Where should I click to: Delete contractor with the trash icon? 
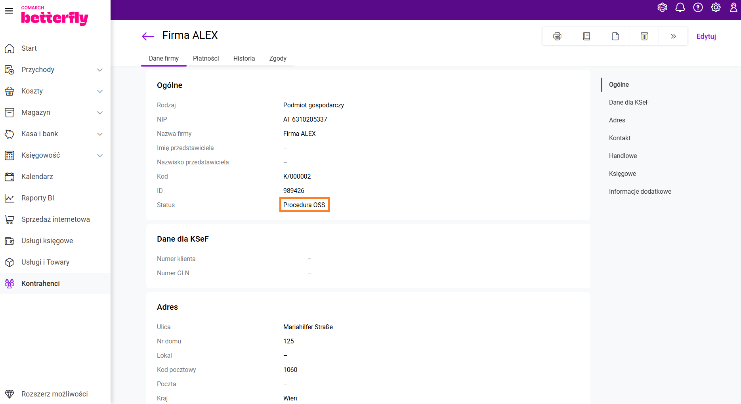644,36
